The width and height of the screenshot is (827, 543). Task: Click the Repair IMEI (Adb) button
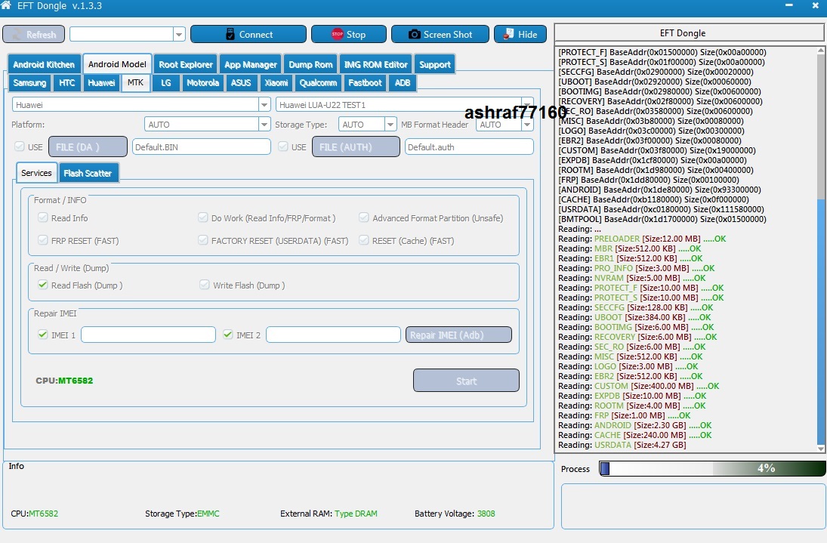coord(458,335)
